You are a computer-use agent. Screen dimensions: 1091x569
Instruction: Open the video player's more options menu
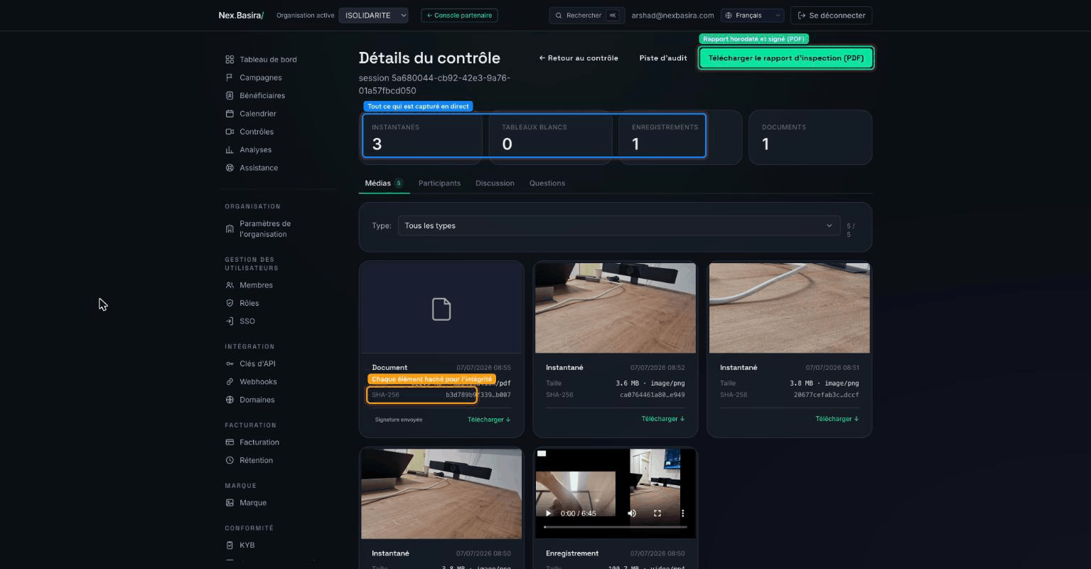[x=683, y=514]
